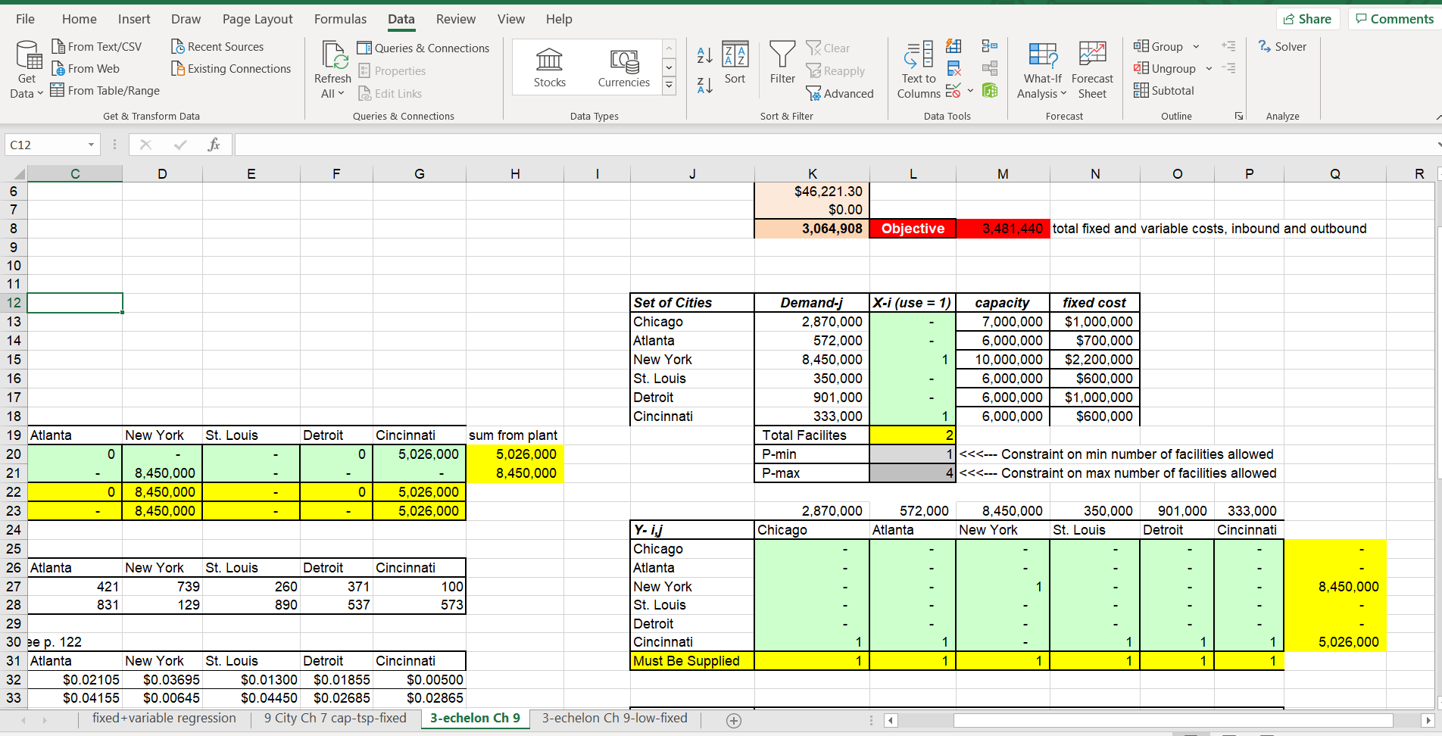
Task: Open the Name Box dropdown arrow
Action: click(91, 145)
